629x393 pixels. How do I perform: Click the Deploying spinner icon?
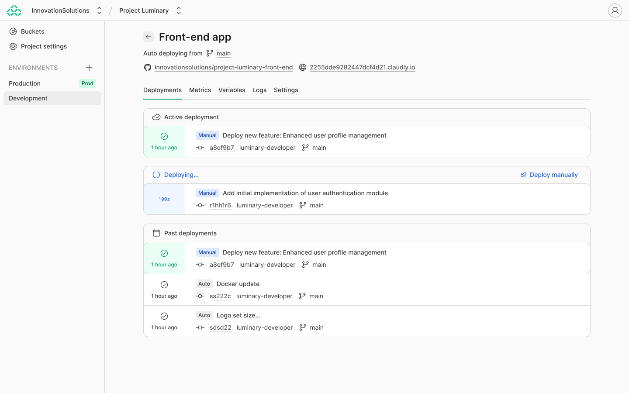156,175
